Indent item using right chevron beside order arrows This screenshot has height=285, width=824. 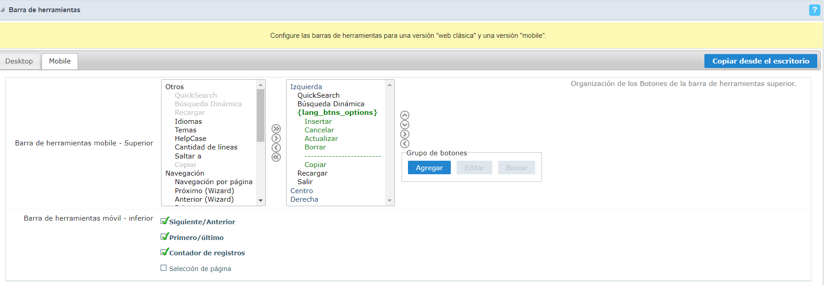click(x=405, y=134)
